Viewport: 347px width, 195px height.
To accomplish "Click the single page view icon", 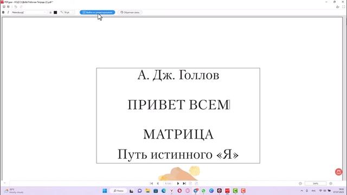I will 190,184.
